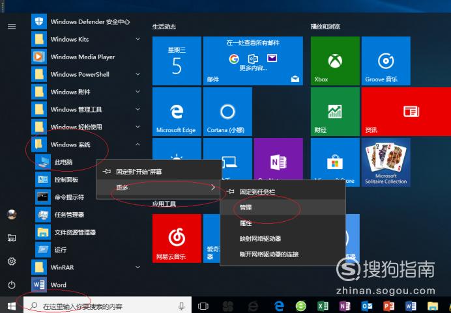Image resolution: width=451 pixels, height=313 pixels.
Task: Click the 播放和浏览 group heading
Action: [325, 27]
